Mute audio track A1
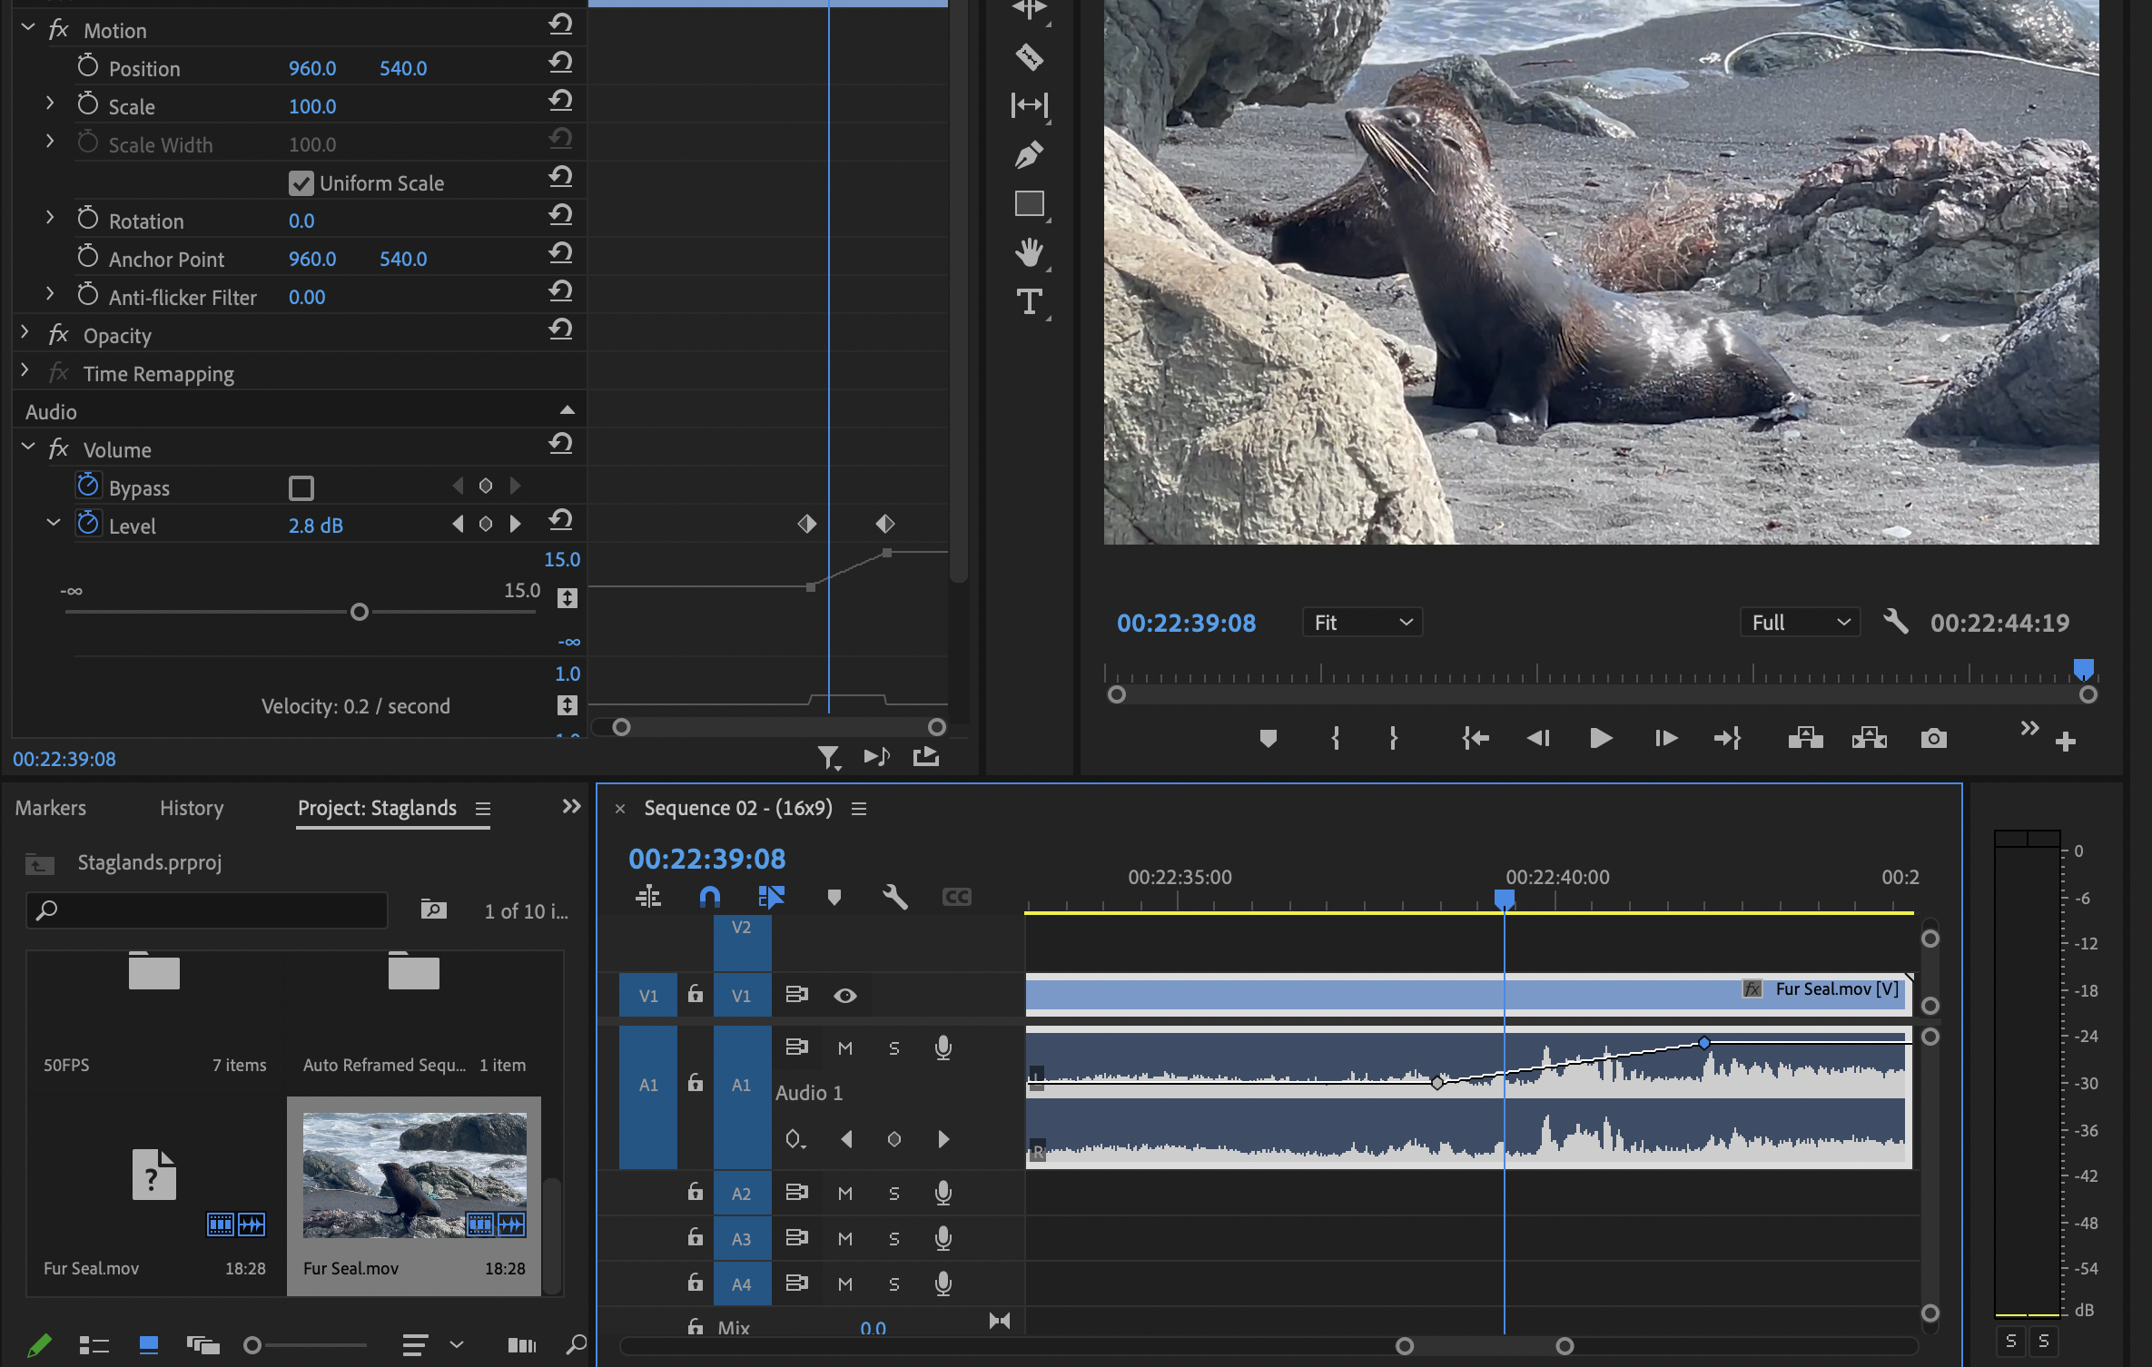 (x=844, y=1048)
